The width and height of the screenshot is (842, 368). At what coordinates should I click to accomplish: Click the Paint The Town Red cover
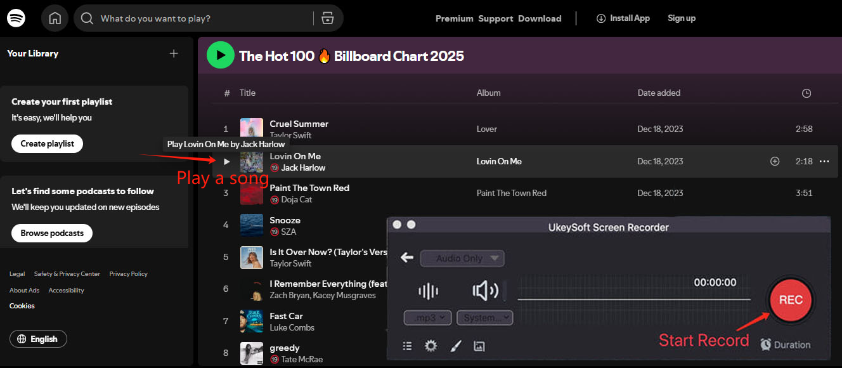click(252, 194)
